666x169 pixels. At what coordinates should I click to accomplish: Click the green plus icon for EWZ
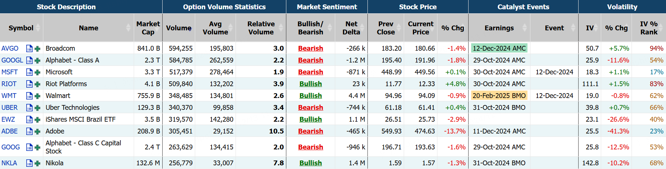click(37, 119)
